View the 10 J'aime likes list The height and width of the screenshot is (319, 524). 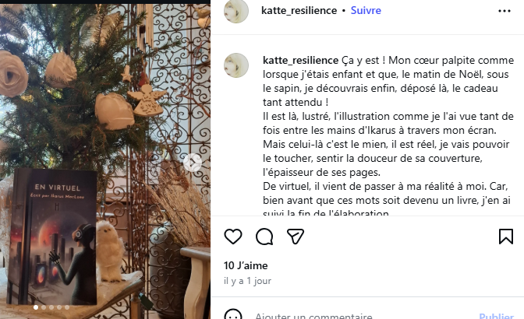pyautogui.click(x=246, y=265)
